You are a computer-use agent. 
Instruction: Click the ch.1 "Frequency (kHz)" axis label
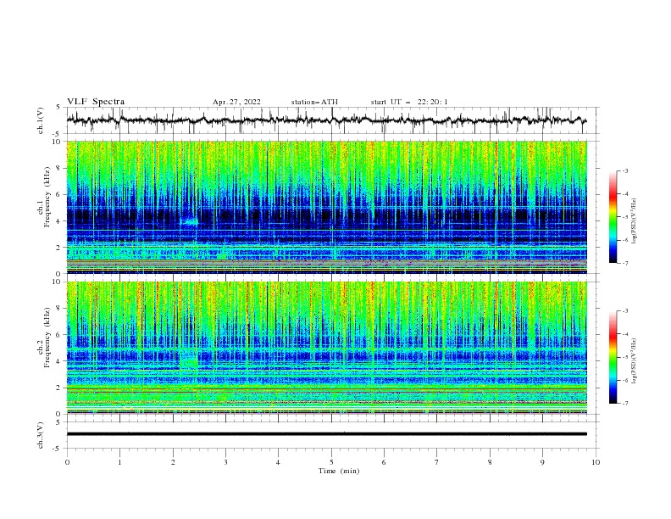47,198
